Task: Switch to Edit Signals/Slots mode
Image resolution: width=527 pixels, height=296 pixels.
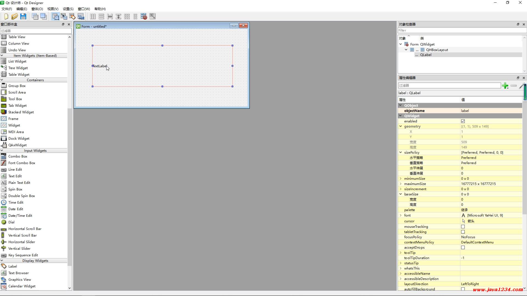Action: pyautogui.click(x=64, y=16)
